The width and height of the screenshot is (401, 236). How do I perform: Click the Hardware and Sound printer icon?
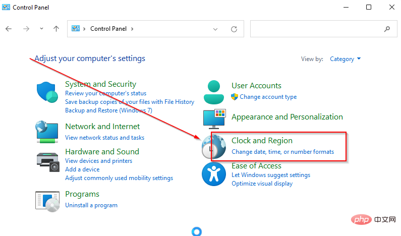[47, 161]
